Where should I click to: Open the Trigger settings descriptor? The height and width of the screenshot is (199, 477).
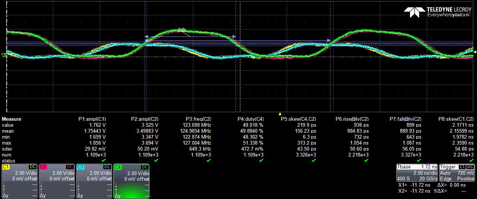457,173
